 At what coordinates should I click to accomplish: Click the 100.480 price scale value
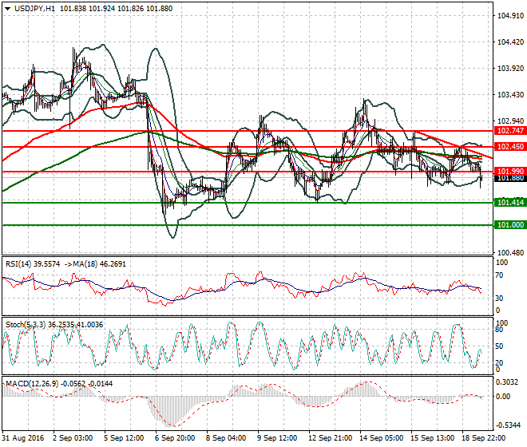(x=510, y=253)
